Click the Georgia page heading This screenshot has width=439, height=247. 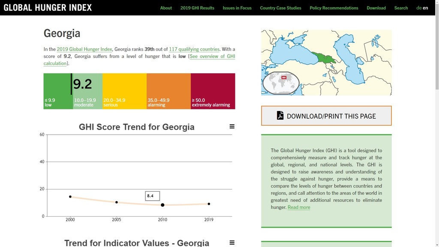pos(62,33)
